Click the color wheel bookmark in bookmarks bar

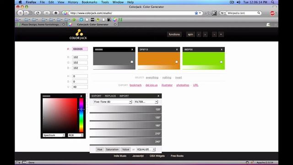[x=114, y=20]
